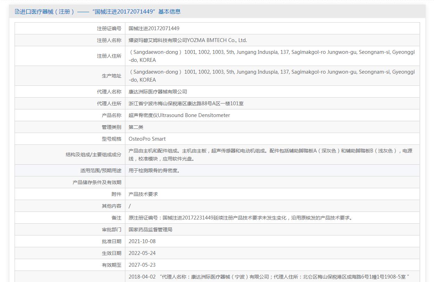Click approval department 国家药品监督管理局
The width and height of the screenshot is (434, 282).
pos(150,230)
